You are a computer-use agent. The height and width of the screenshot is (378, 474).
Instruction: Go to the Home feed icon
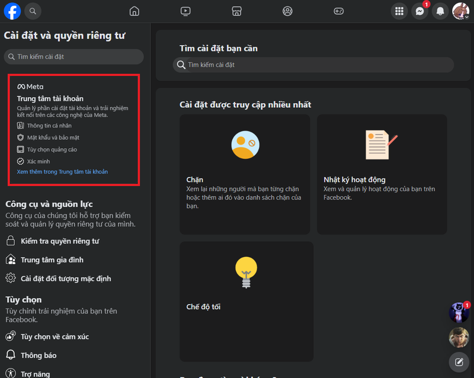[134, 11]
